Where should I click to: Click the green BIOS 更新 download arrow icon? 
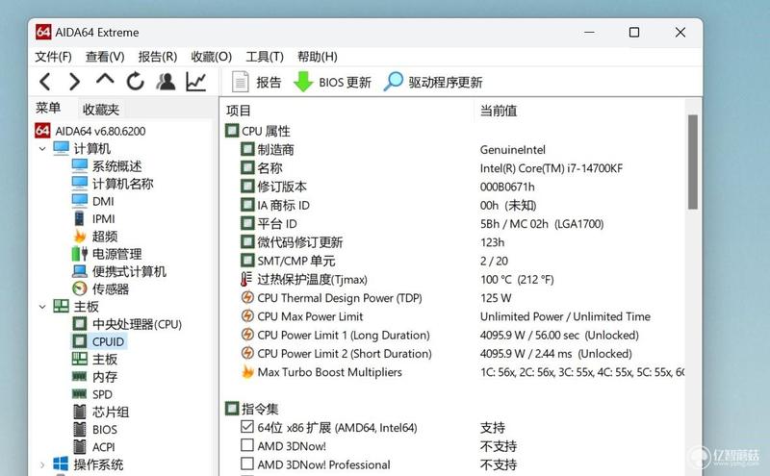click(303, 82)
